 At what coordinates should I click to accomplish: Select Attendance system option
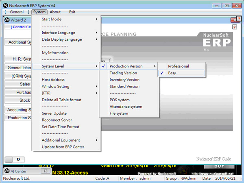pos(129,107)
